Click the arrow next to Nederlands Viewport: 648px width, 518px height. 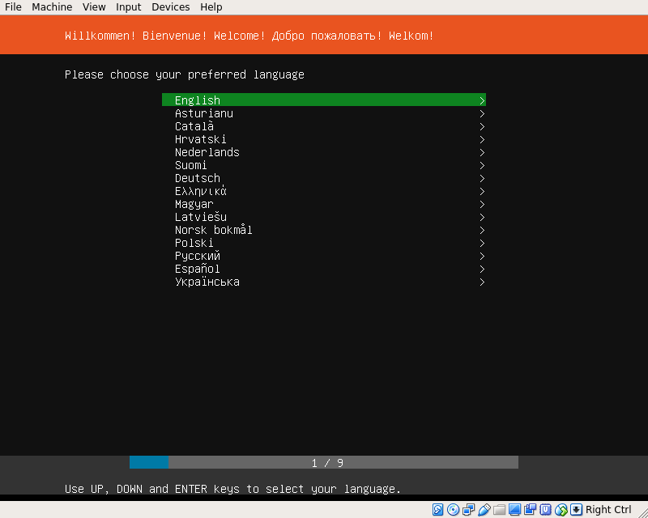(482, 152)
